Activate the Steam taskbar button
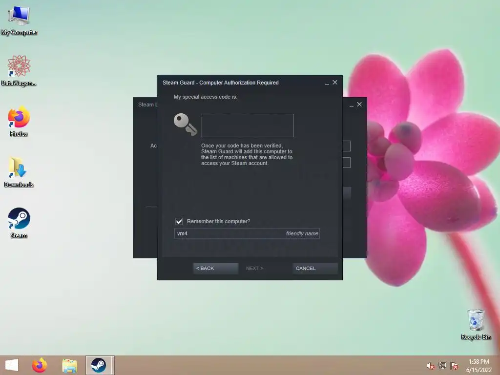This screenshot has height=375, width=500. click(99, 365)
